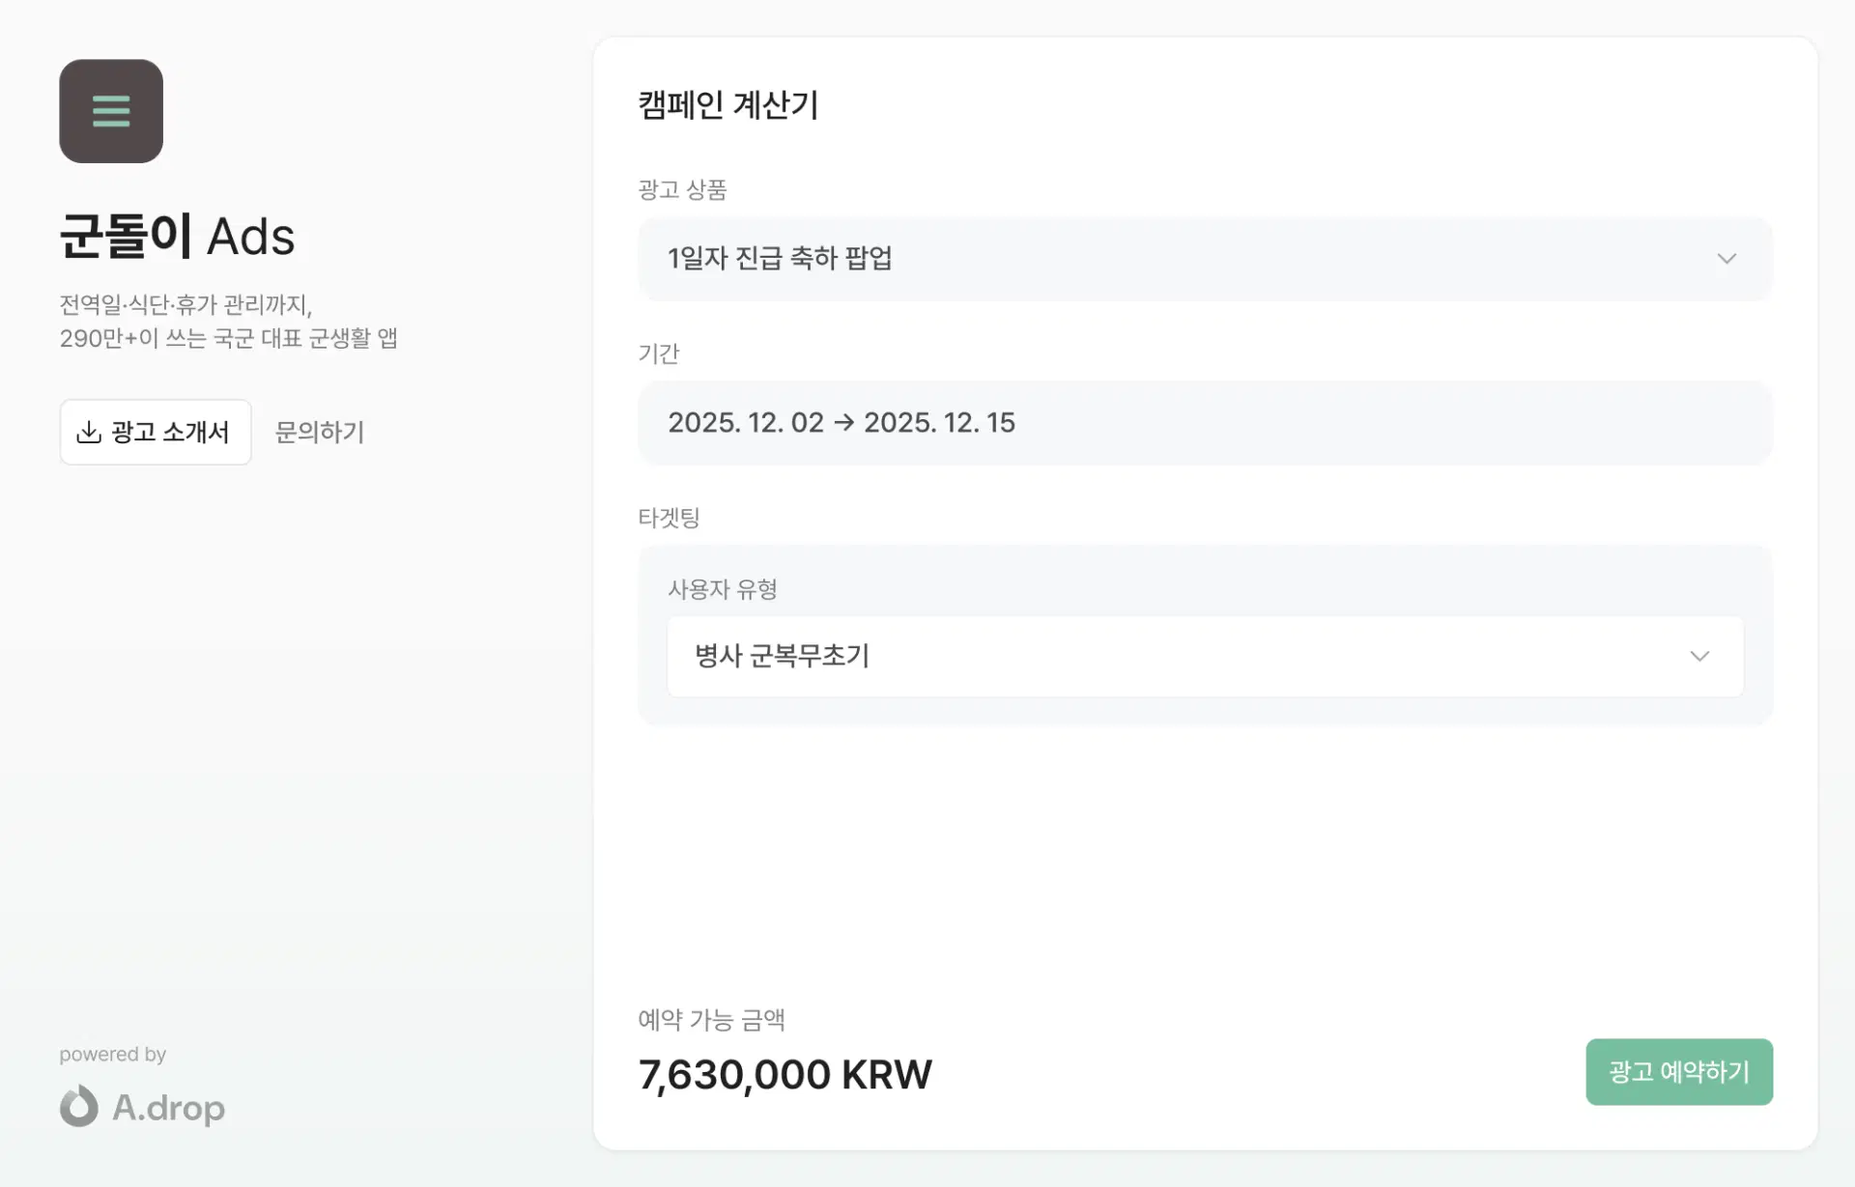Image resolution: width=1855 pixels, height=1187 pixels.
Task: Select the start date 2025. 12. 02
Action: (746, 423)
